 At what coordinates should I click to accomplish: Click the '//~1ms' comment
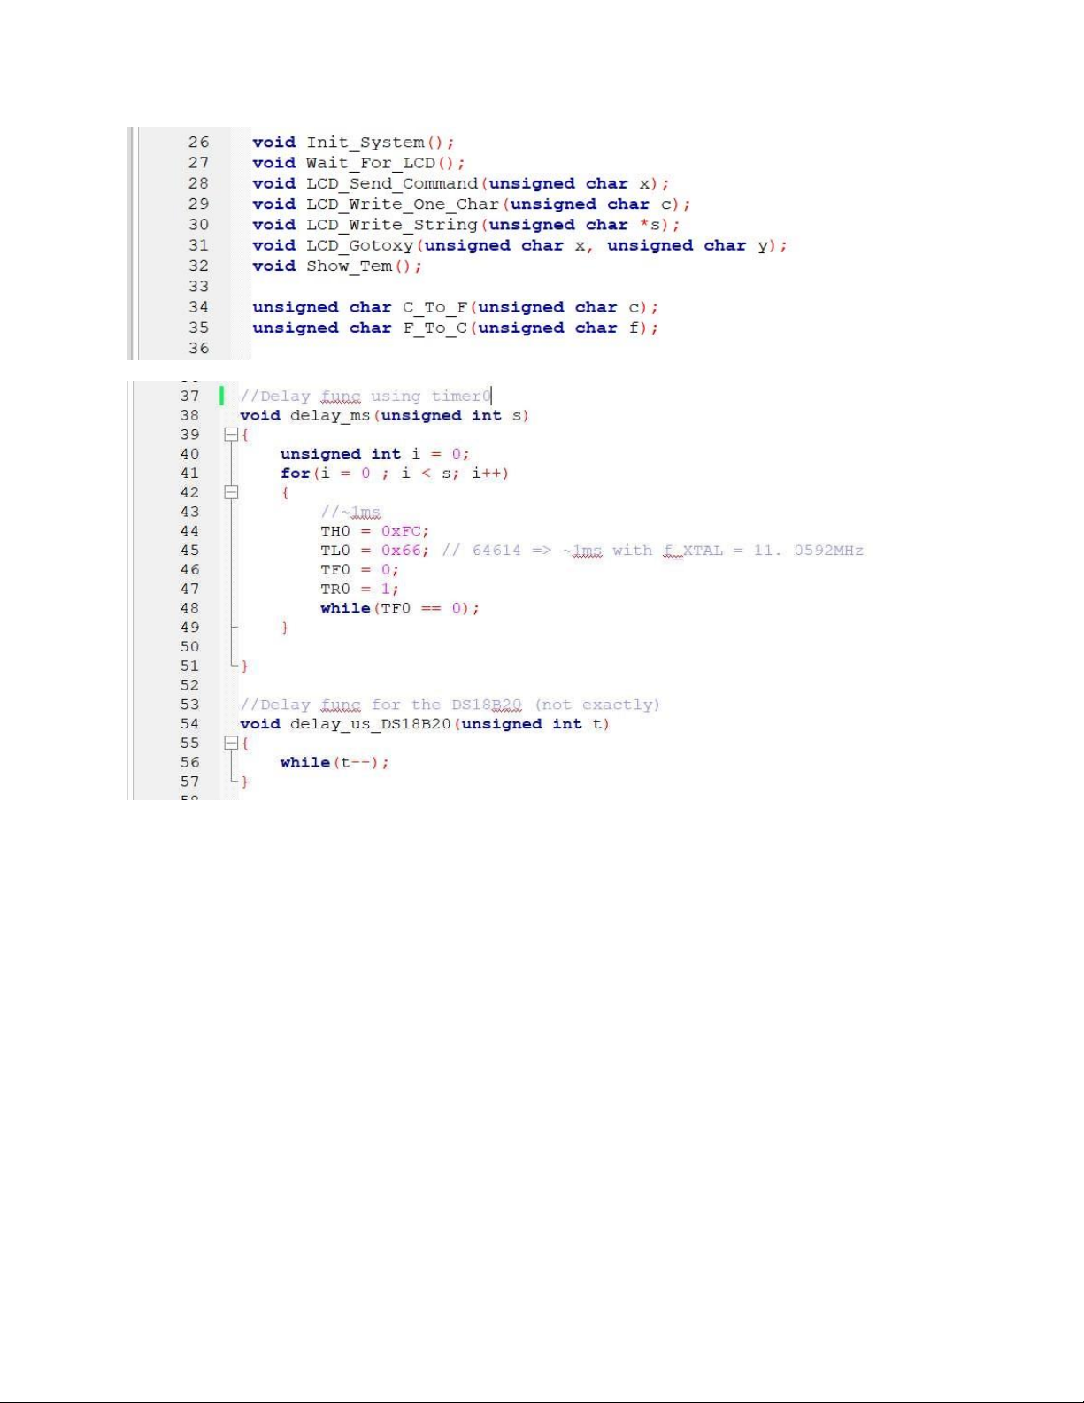point(350,512)
